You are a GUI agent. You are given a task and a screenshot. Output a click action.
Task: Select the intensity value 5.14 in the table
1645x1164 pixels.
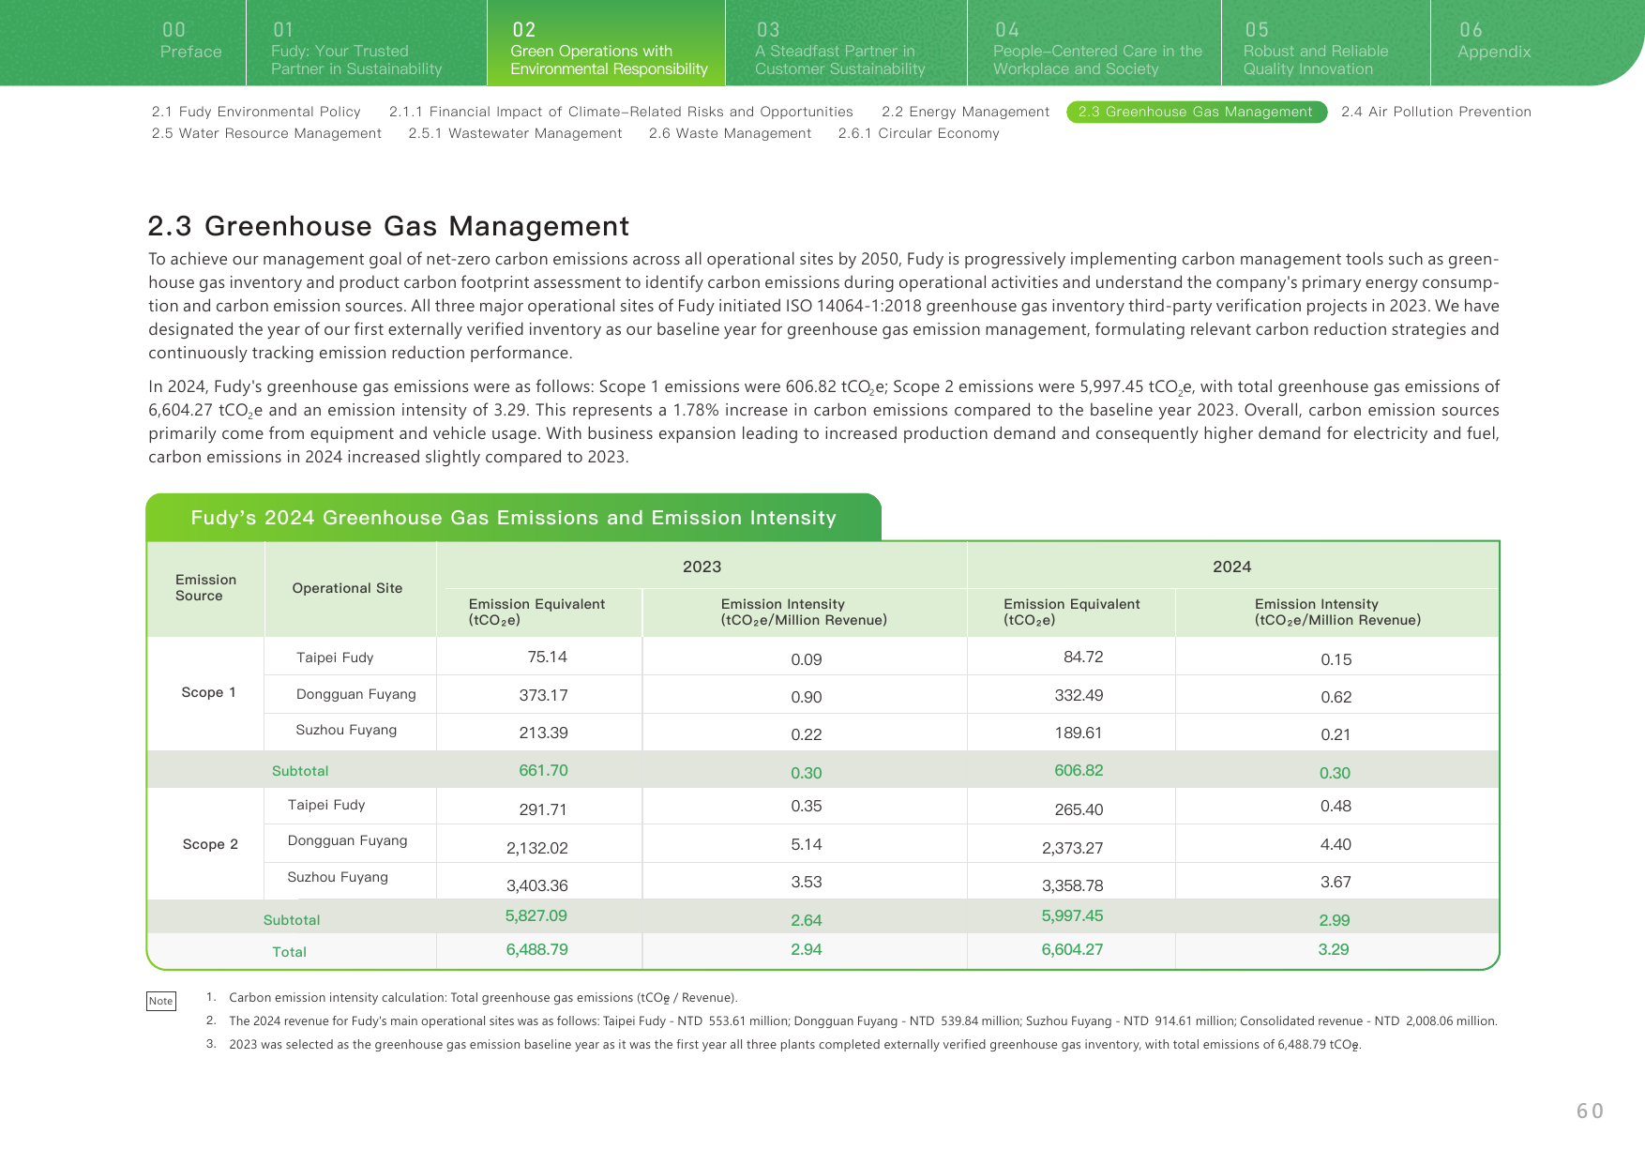coord(807,844)
